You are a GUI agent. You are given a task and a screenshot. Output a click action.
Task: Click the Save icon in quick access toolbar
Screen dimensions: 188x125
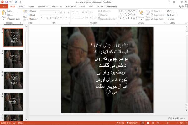[x=7, y=2]
